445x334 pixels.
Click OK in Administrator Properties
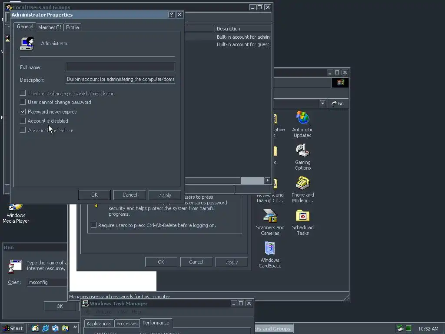point(94,195)
